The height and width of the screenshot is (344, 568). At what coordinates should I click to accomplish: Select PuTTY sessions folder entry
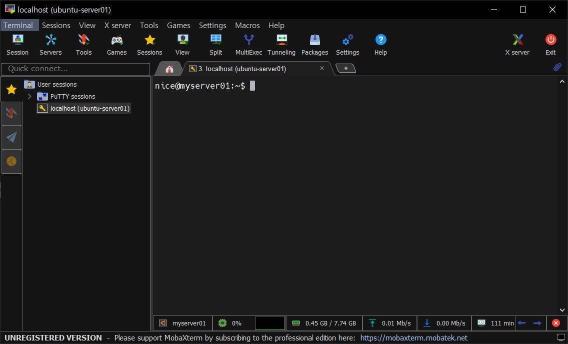click(66, 97)
